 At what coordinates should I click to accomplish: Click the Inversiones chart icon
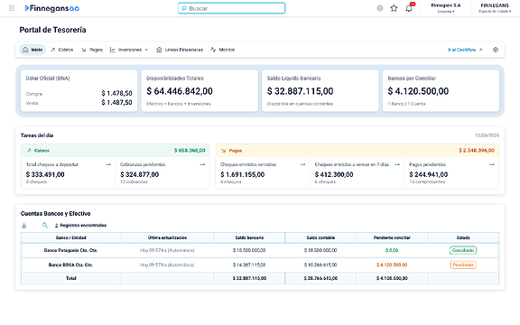113,50
